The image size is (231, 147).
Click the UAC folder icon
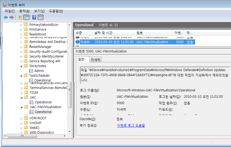point(26,97)
